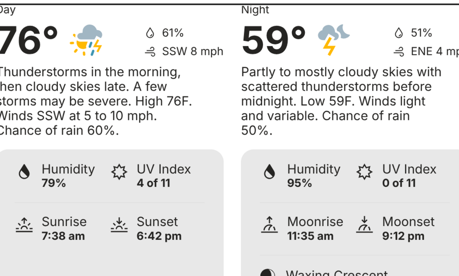
Task: Click the Night forecast description paragraph
Action: tap(340, 101)
